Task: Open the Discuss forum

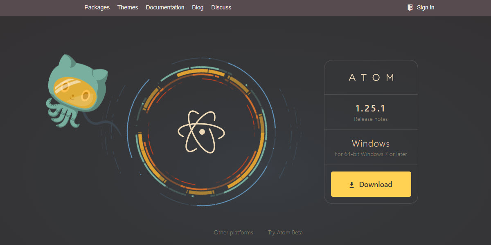Action: pos(221,7)
